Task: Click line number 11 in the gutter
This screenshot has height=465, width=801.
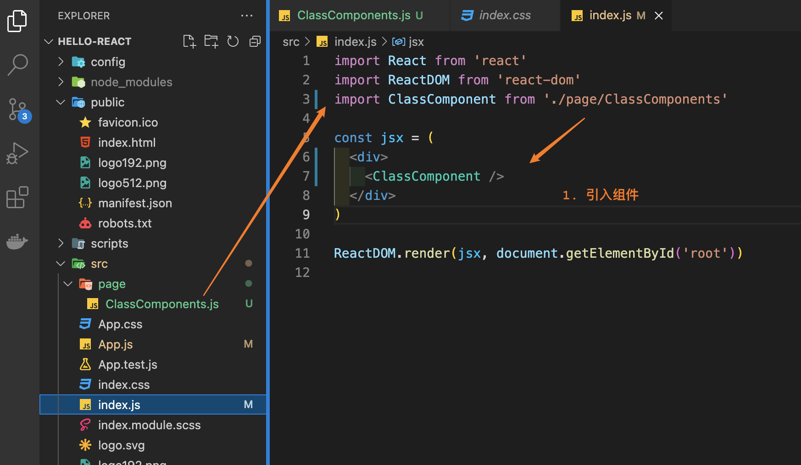Action: click(302, 253)
